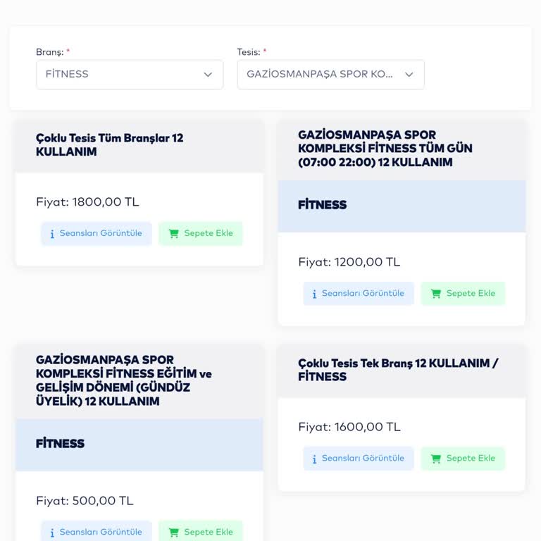Click info icon for 1800,00 TL package
This screenshot has height=541, width=541.
52,234
